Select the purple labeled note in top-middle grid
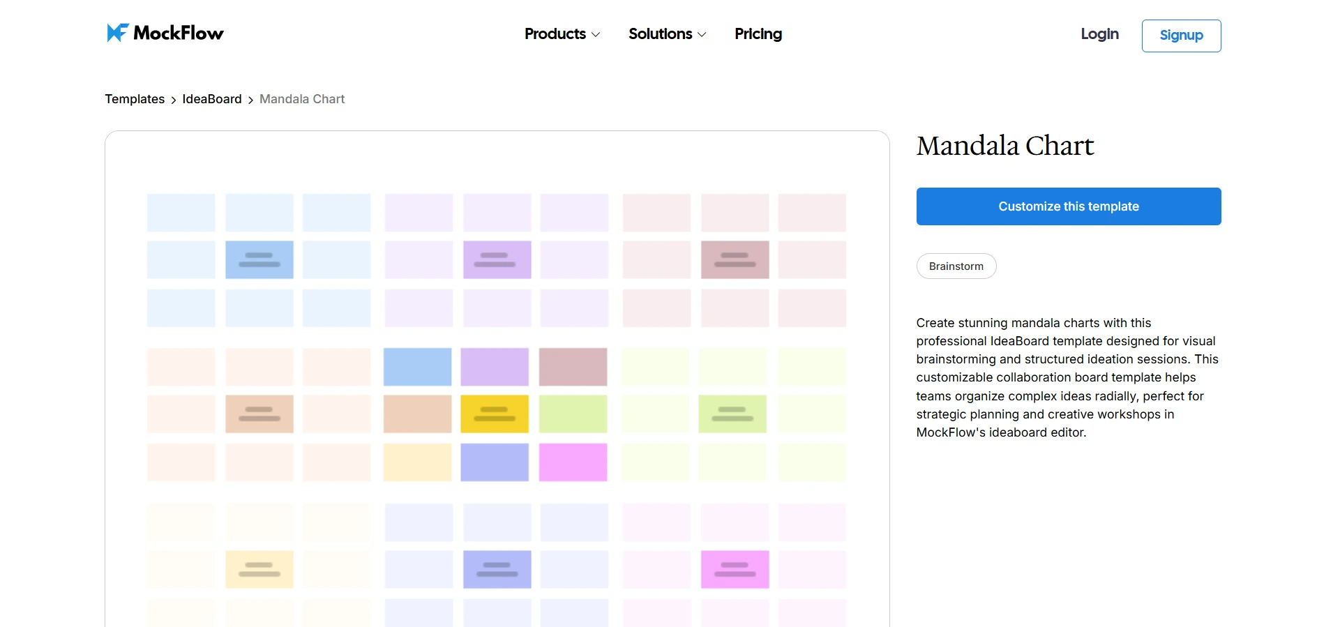The image size is (1317, 627). click(497, 259)
